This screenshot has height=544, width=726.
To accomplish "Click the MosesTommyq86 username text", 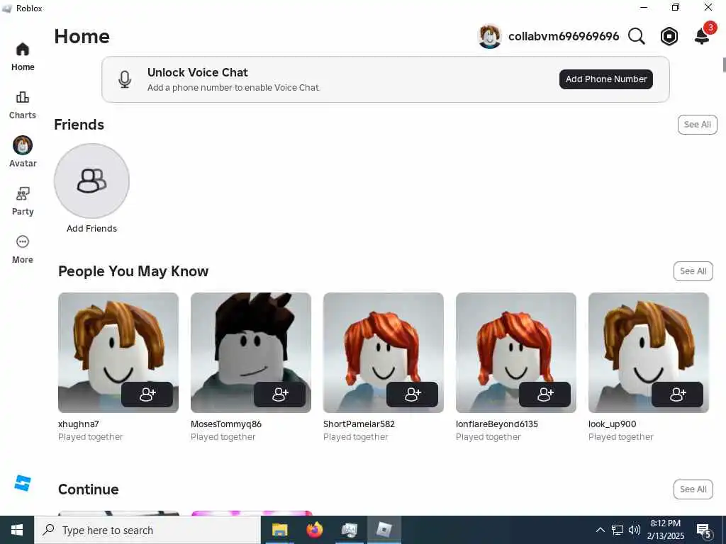I will click(x=226, y=424).
